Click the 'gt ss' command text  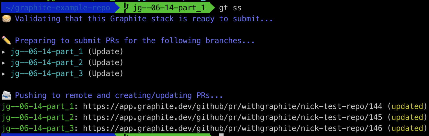click(230, 8)
